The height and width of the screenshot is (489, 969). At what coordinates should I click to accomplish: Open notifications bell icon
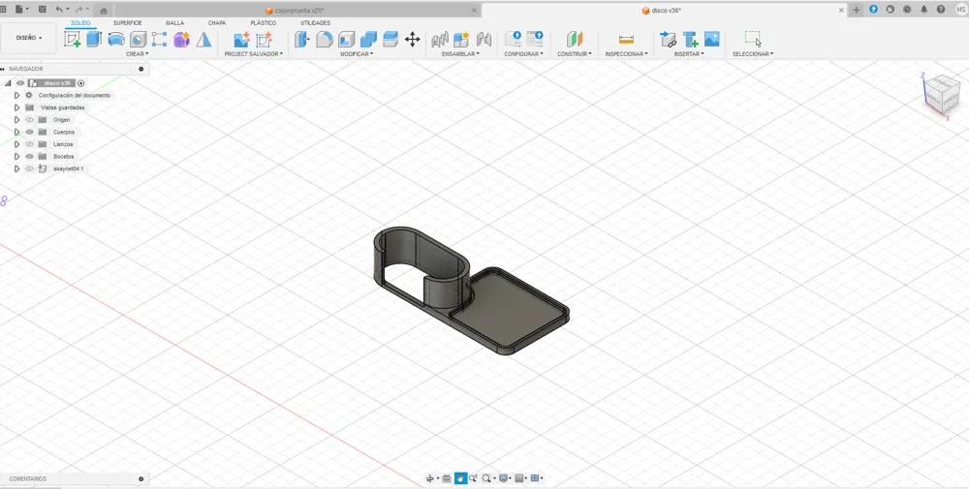coord(923,10)
